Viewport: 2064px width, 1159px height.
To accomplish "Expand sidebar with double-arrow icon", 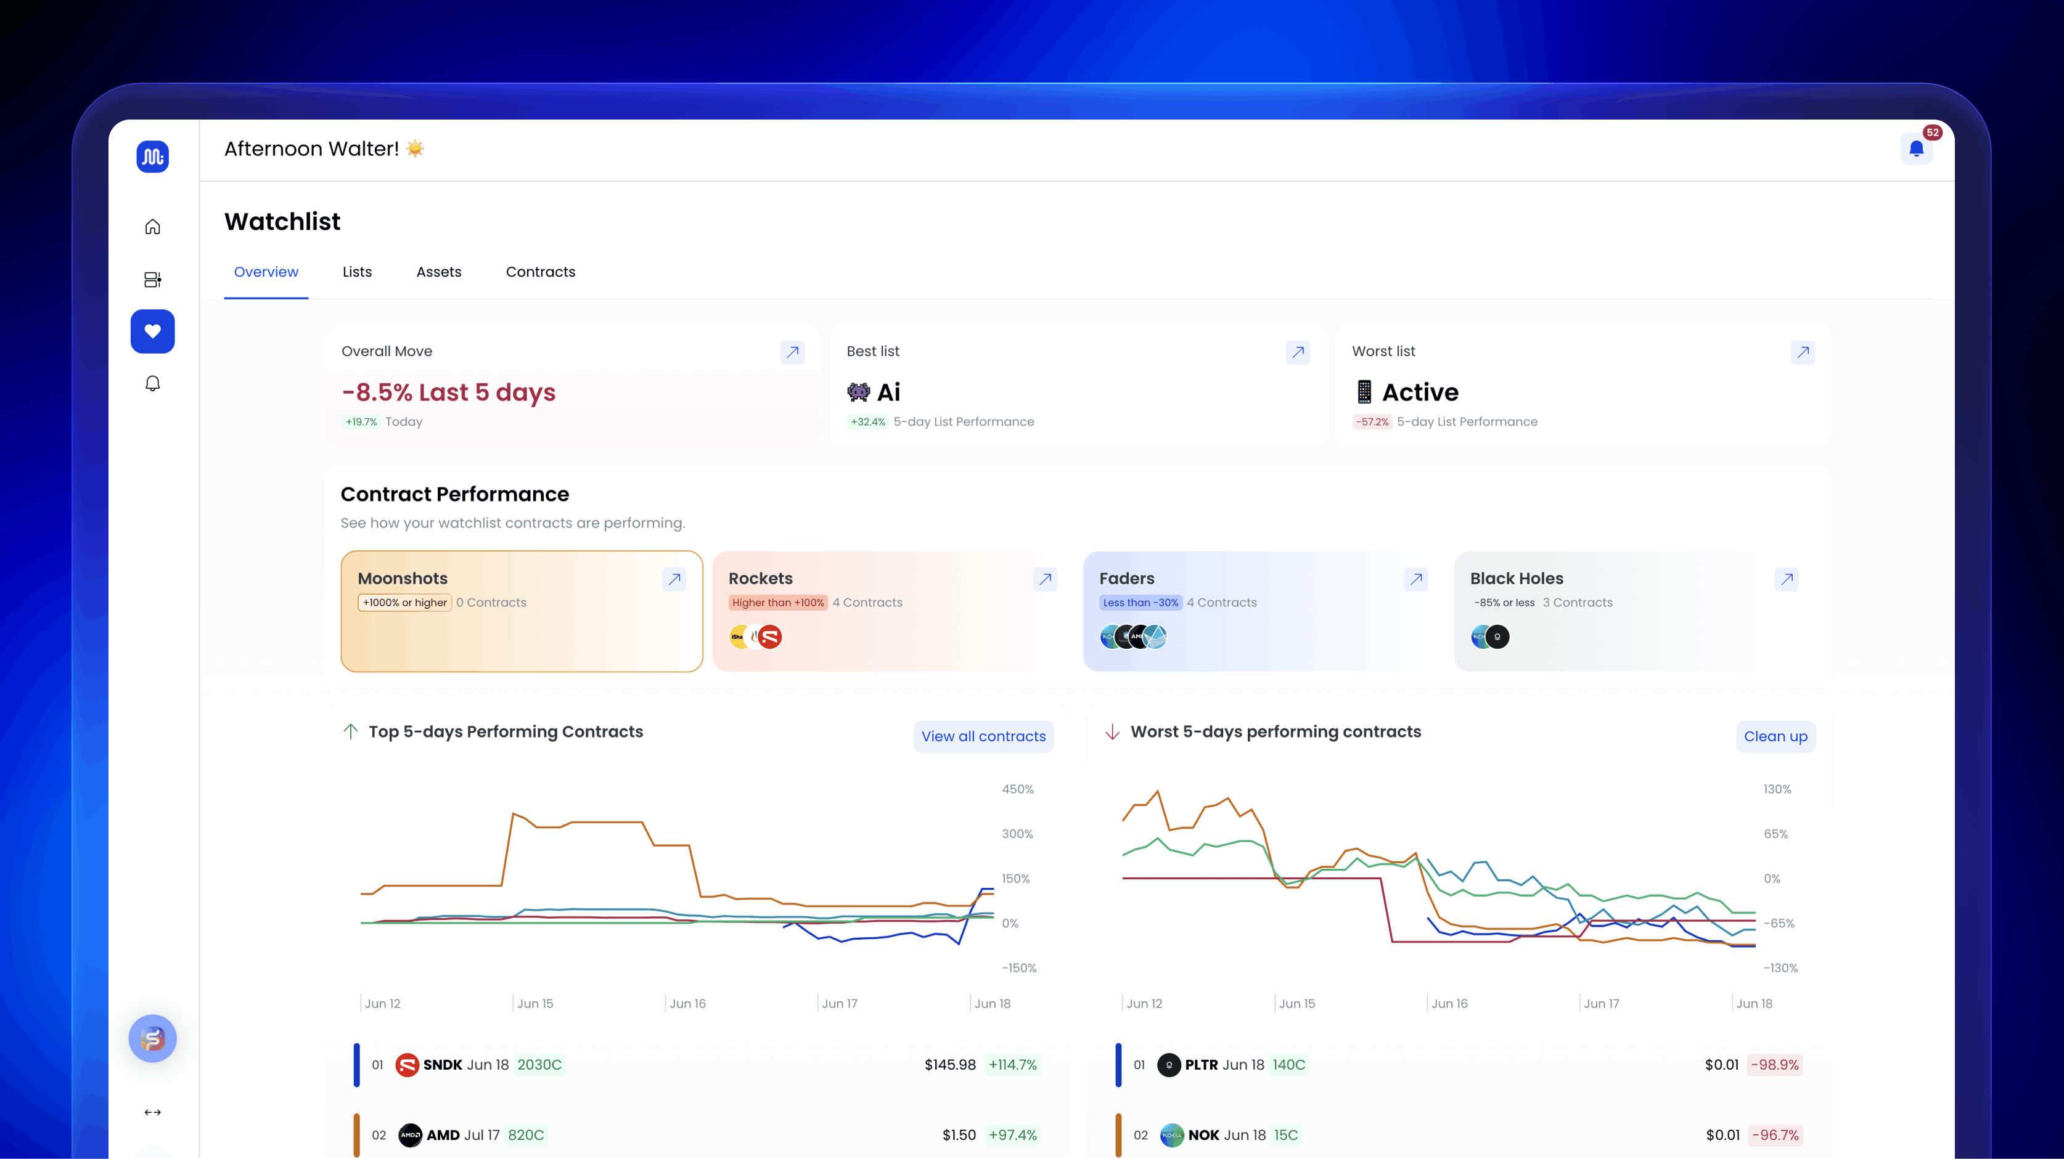I will 152,1112.
